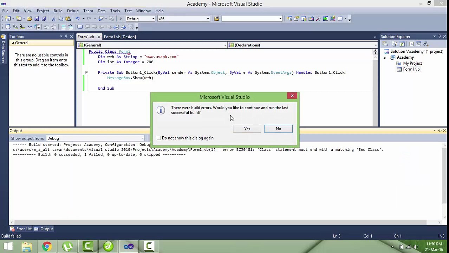Click the Undo arrow icon
This screenshot has width=449, height=253.
(x=77, y=19)
